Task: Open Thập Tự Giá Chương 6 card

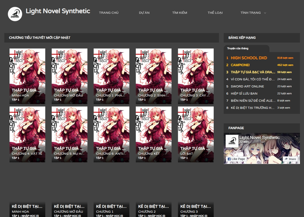Action: pyautogui.click(x=111, y=134)
